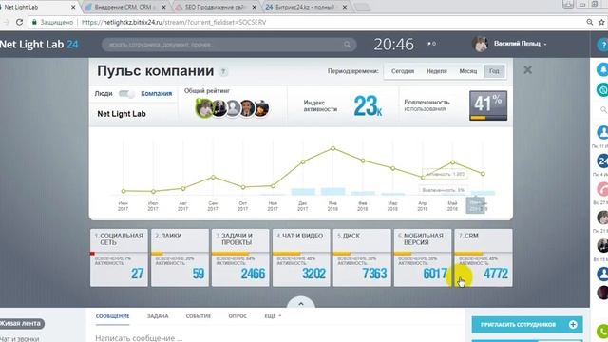Collapse the pulse panel with the up chevron

[x=301, y=304]
